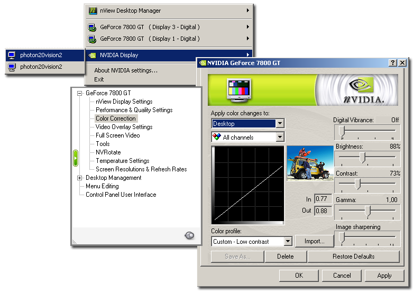414x302 pixels.
Task: Click the round icon at the tree panel bottom
Action: pos(189,235)
